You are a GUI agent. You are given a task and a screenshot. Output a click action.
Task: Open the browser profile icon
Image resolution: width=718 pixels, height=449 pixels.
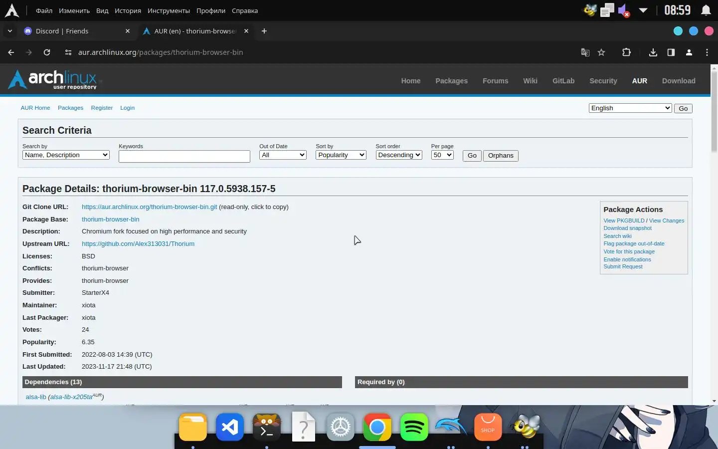click(x=689, y=52)
